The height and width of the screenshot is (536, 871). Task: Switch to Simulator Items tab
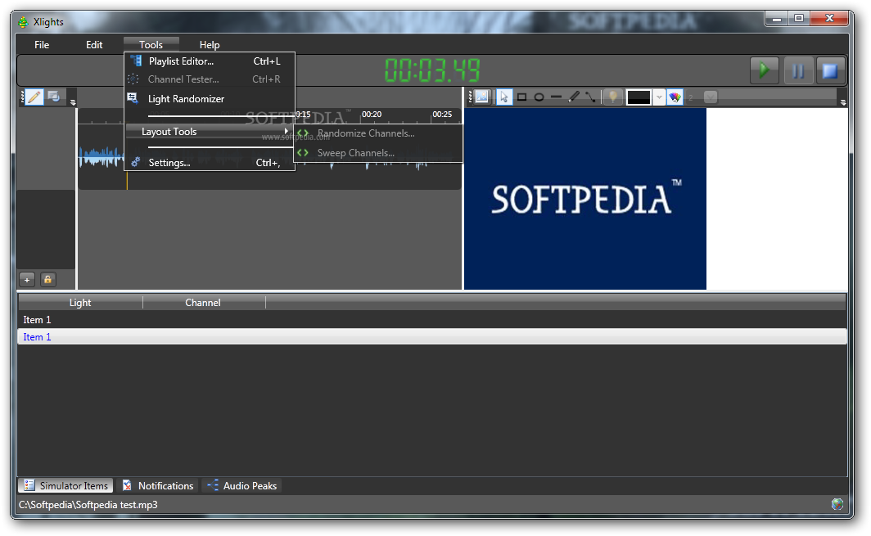point(66,485)
